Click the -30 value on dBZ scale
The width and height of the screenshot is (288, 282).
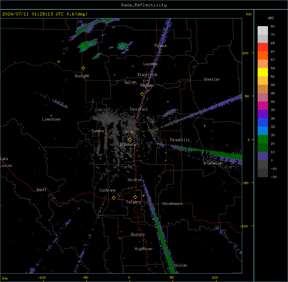[274, 177]
